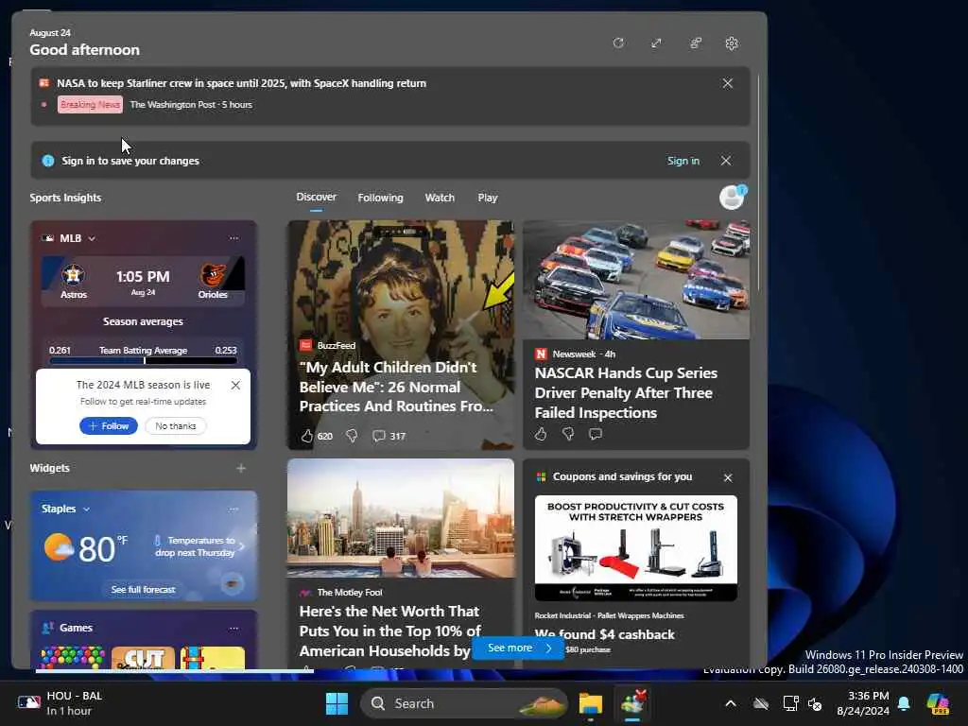Close the sign-in prompt banner
The width and height of the screenshot is (968, 726).
726,161
